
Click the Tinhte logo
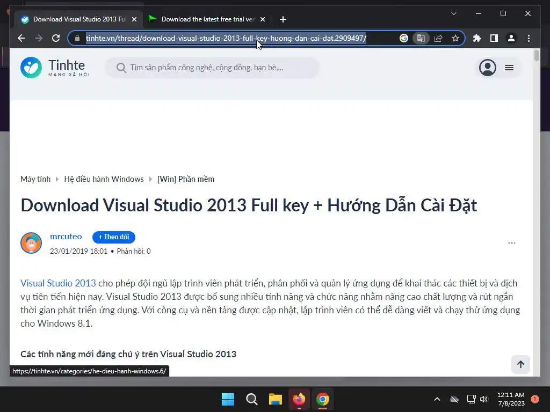(55, 68)
